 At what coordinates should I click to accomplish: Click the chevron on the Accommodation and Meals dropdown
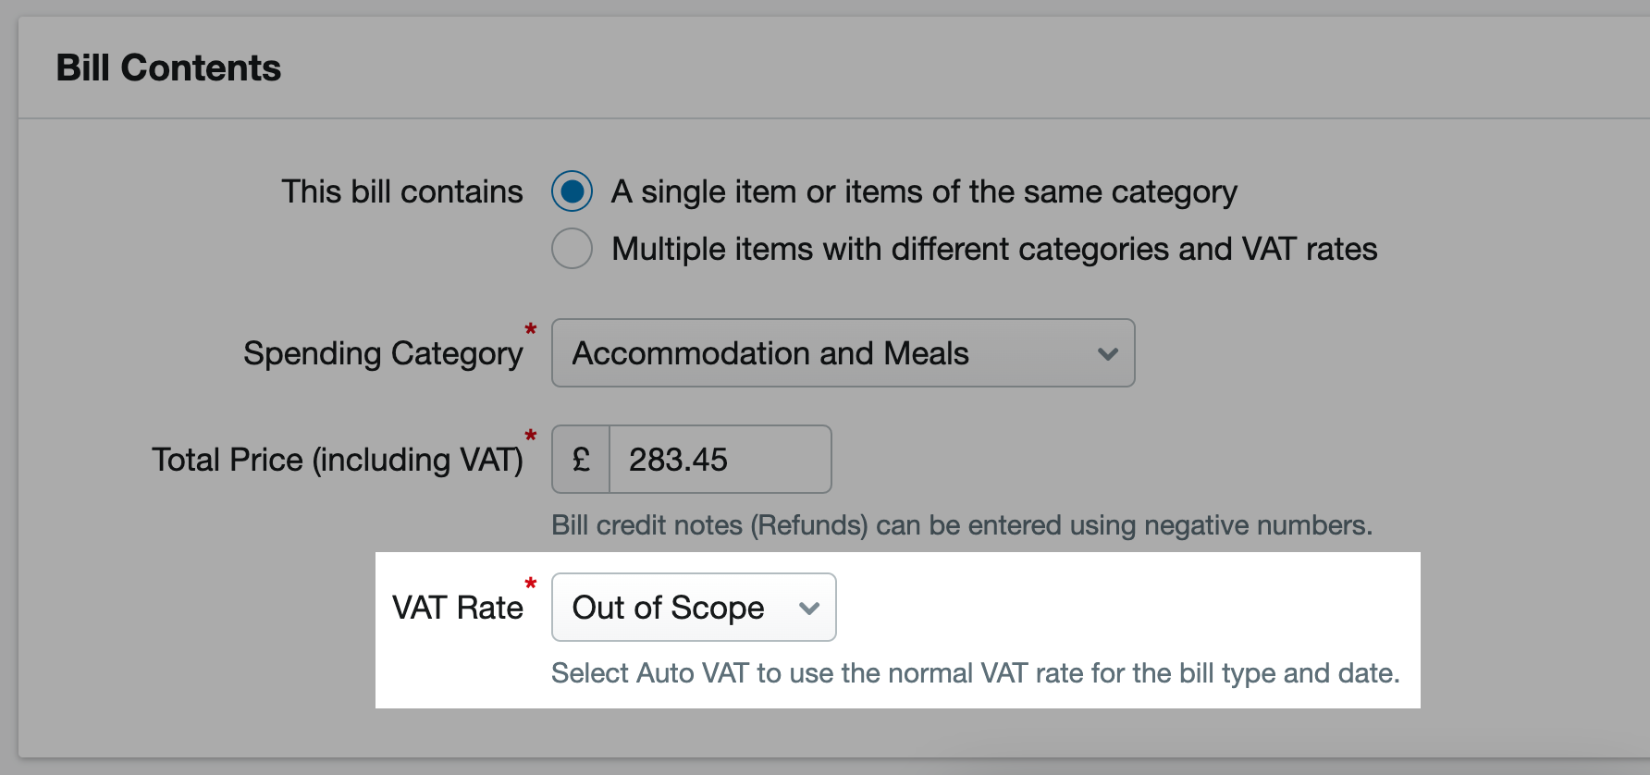1108,352
